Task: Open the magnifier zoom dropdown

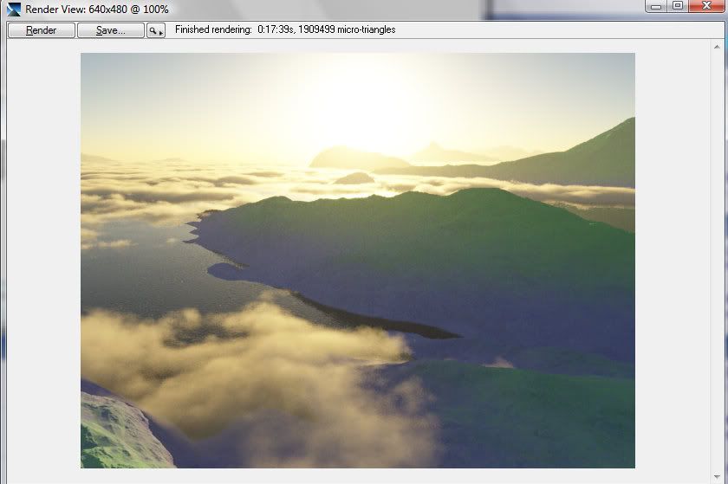Action: 156,30
